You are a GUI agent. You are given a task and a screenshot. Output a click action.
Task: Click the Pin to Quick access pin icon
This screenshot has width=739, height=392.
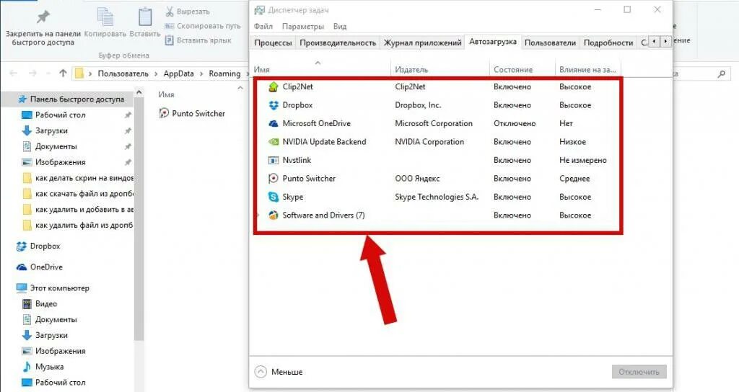pyautogui.click(x=43, y=17)
